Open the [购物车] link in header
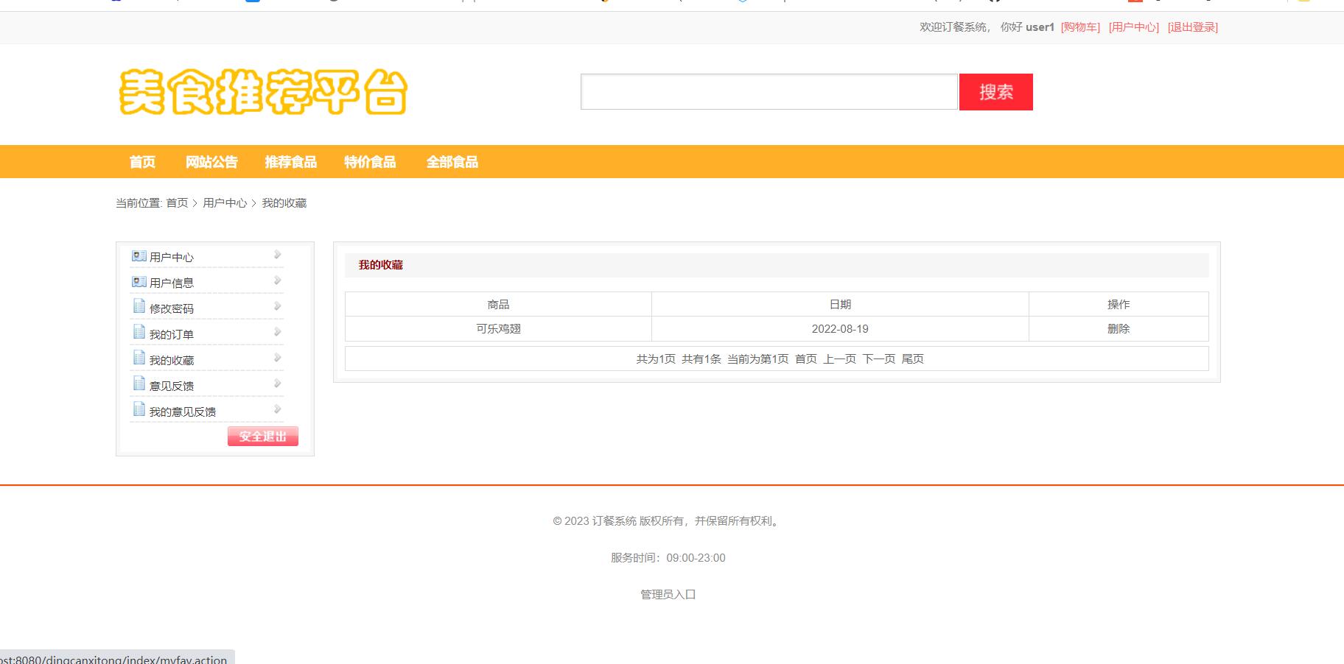 click(x=1080, y=27)
